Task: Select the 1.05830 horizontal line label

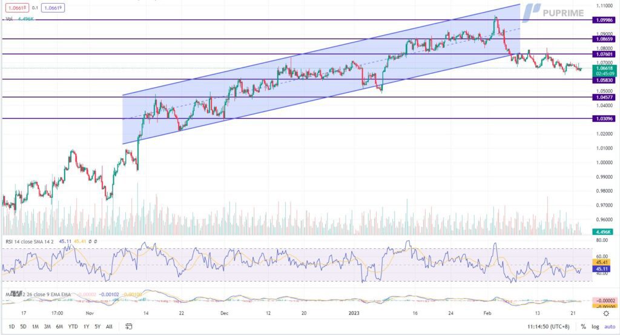Action: (604, 80)
